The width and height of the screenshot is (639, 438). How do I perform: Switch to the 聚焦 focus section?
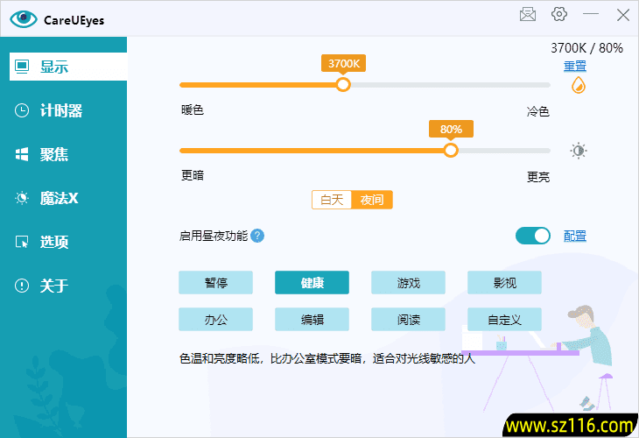coord(54,154)
